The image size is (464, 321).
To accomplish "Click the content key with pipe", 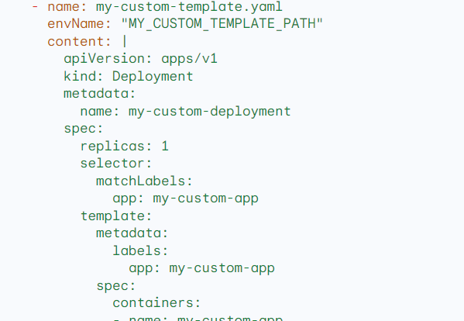I will [x=88, y=41].
